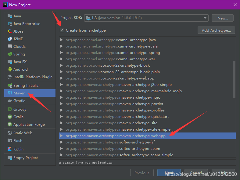240x180 pixels.
Task: Select the J2ME icon
Action: [x=10, y=39]
